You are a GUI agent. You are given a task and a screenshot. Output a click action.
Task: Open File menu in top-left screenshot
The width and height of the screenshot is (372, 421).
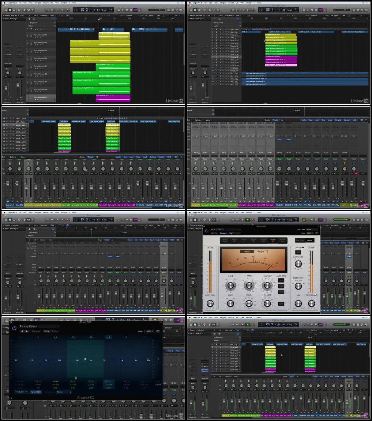point(20,3)
